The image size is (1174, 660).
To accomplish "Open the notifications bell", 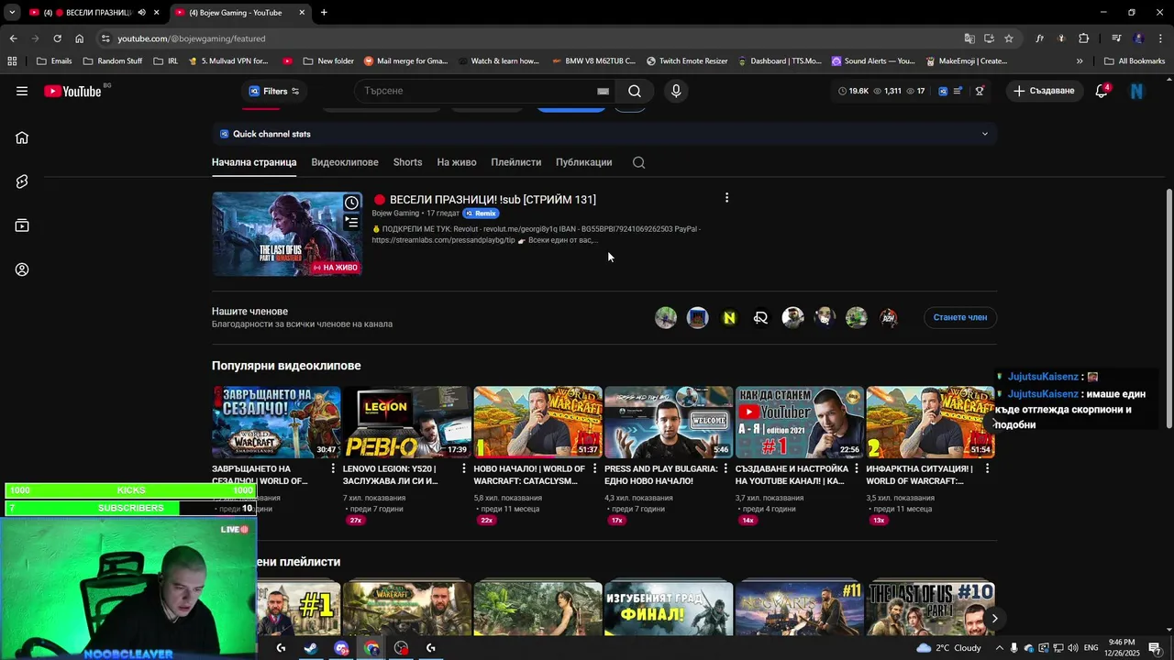I will pos(1102,91).
